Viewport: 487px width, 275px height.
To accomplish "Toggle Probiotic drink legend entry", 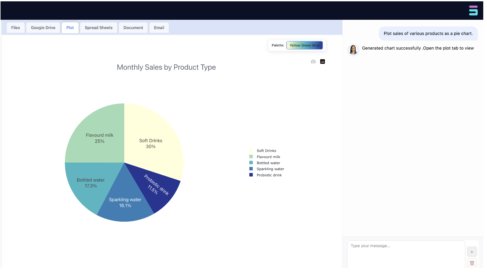I will tap(269, 175).
